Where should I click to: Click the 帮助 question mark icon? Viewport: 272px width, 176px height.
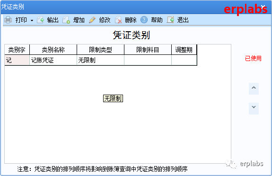click(x=144, y=19)
